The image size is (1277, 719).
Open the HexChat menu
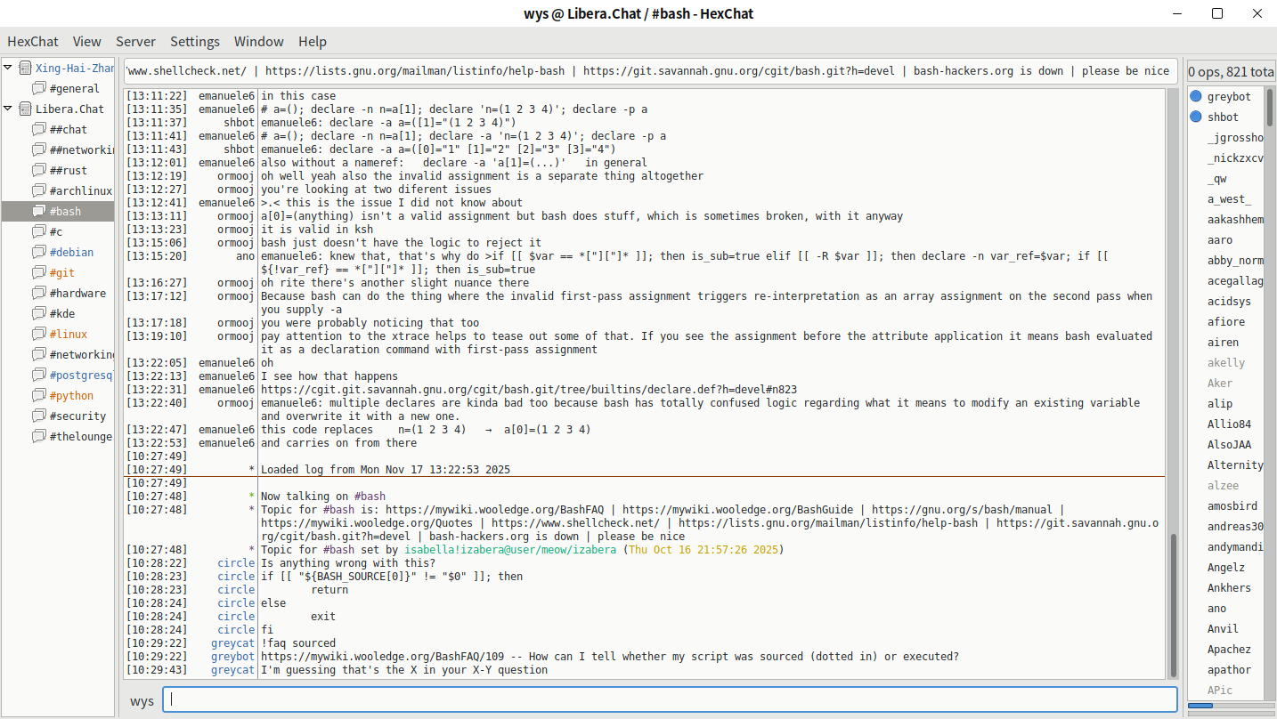coord(33,42)
